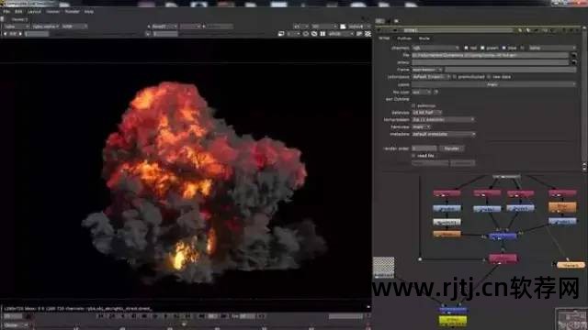Click the folder browse icon beside file path

(573, 55)
